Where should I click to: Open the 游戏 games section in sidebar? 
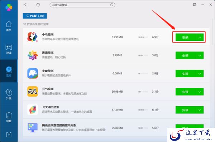(x=9, y=49)
